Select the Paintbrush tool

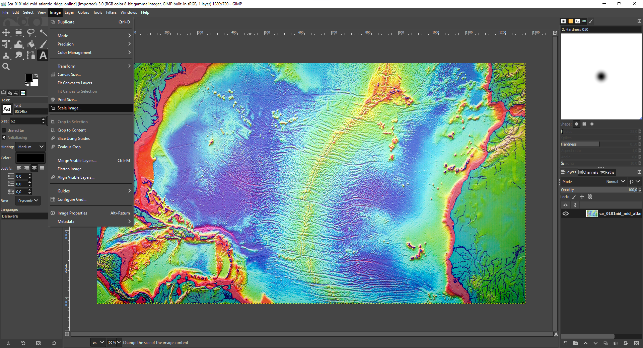coord(43,44)
